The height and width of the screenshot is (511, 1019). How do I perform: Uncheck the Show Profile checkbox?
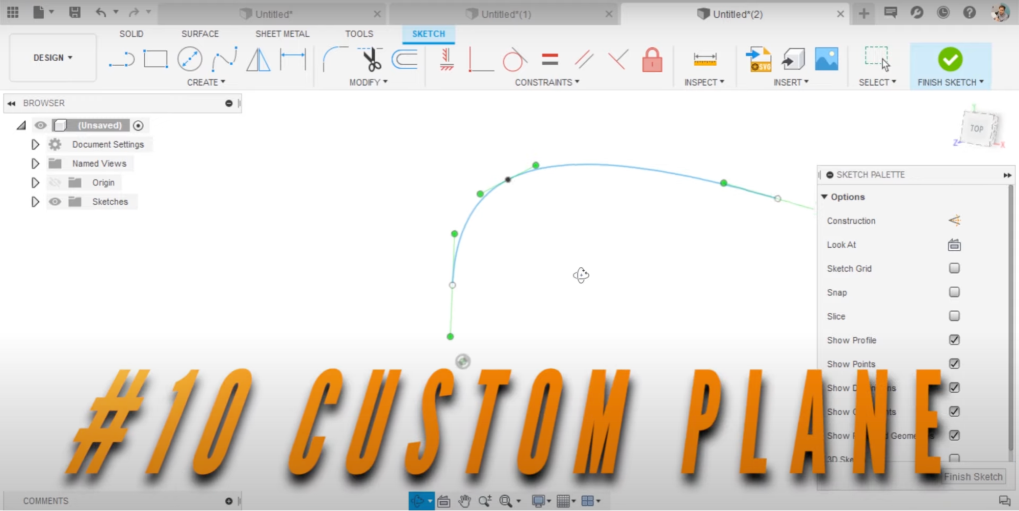(x=954, y=340)
